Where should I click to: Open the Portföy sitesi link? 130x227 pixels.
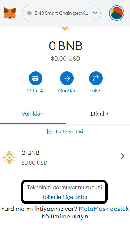tap(69, 132)
